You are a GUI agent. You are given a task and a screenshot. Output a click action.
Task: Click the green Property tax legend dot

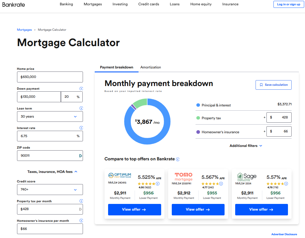coord(198,118)
